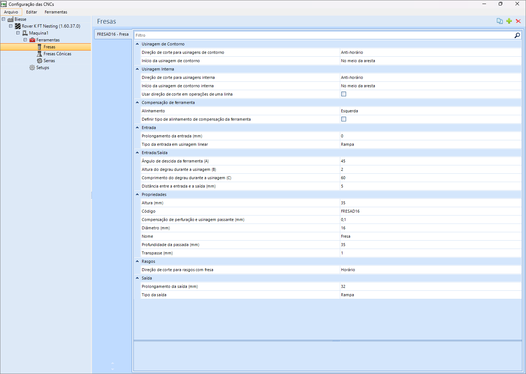Viewport: 526px width, 374px height.
Task: Click the Maquina1 machine icon
Action: coord(25,33)
